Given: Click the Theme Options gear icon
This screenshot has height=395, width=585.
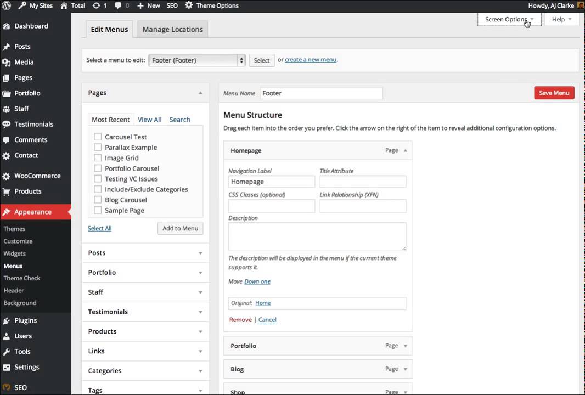Looking at the screenshot, I should 189,5.
